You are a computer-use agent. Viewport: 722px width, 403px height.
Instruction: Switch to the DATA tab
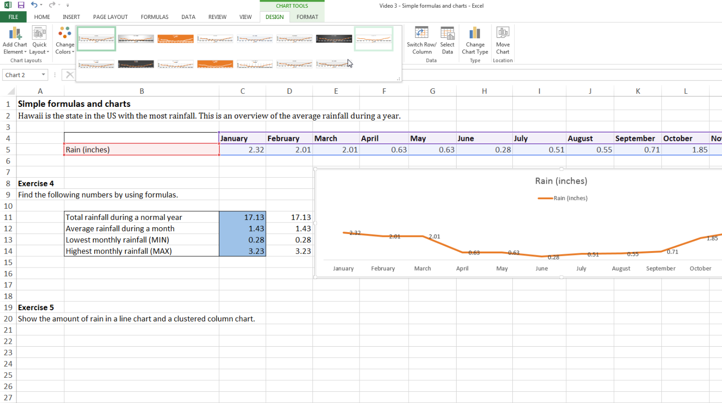click(x=188, y=17)
